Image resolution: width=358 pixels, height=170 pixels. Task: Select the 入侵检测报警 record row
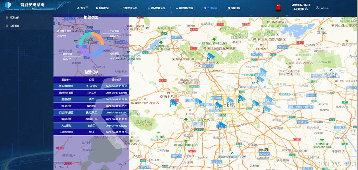(x=91, y=132)
